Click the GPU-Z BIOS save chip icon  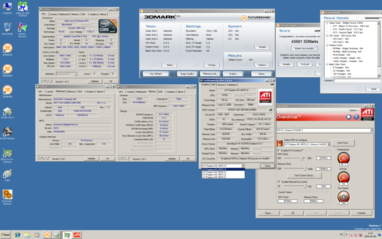(x=271, y=110)
